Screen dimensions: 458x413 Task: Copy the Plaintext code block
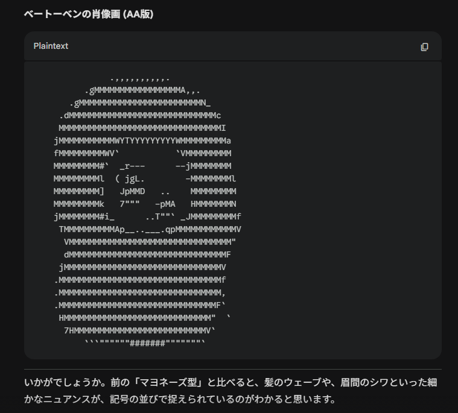tap(424, 46)
